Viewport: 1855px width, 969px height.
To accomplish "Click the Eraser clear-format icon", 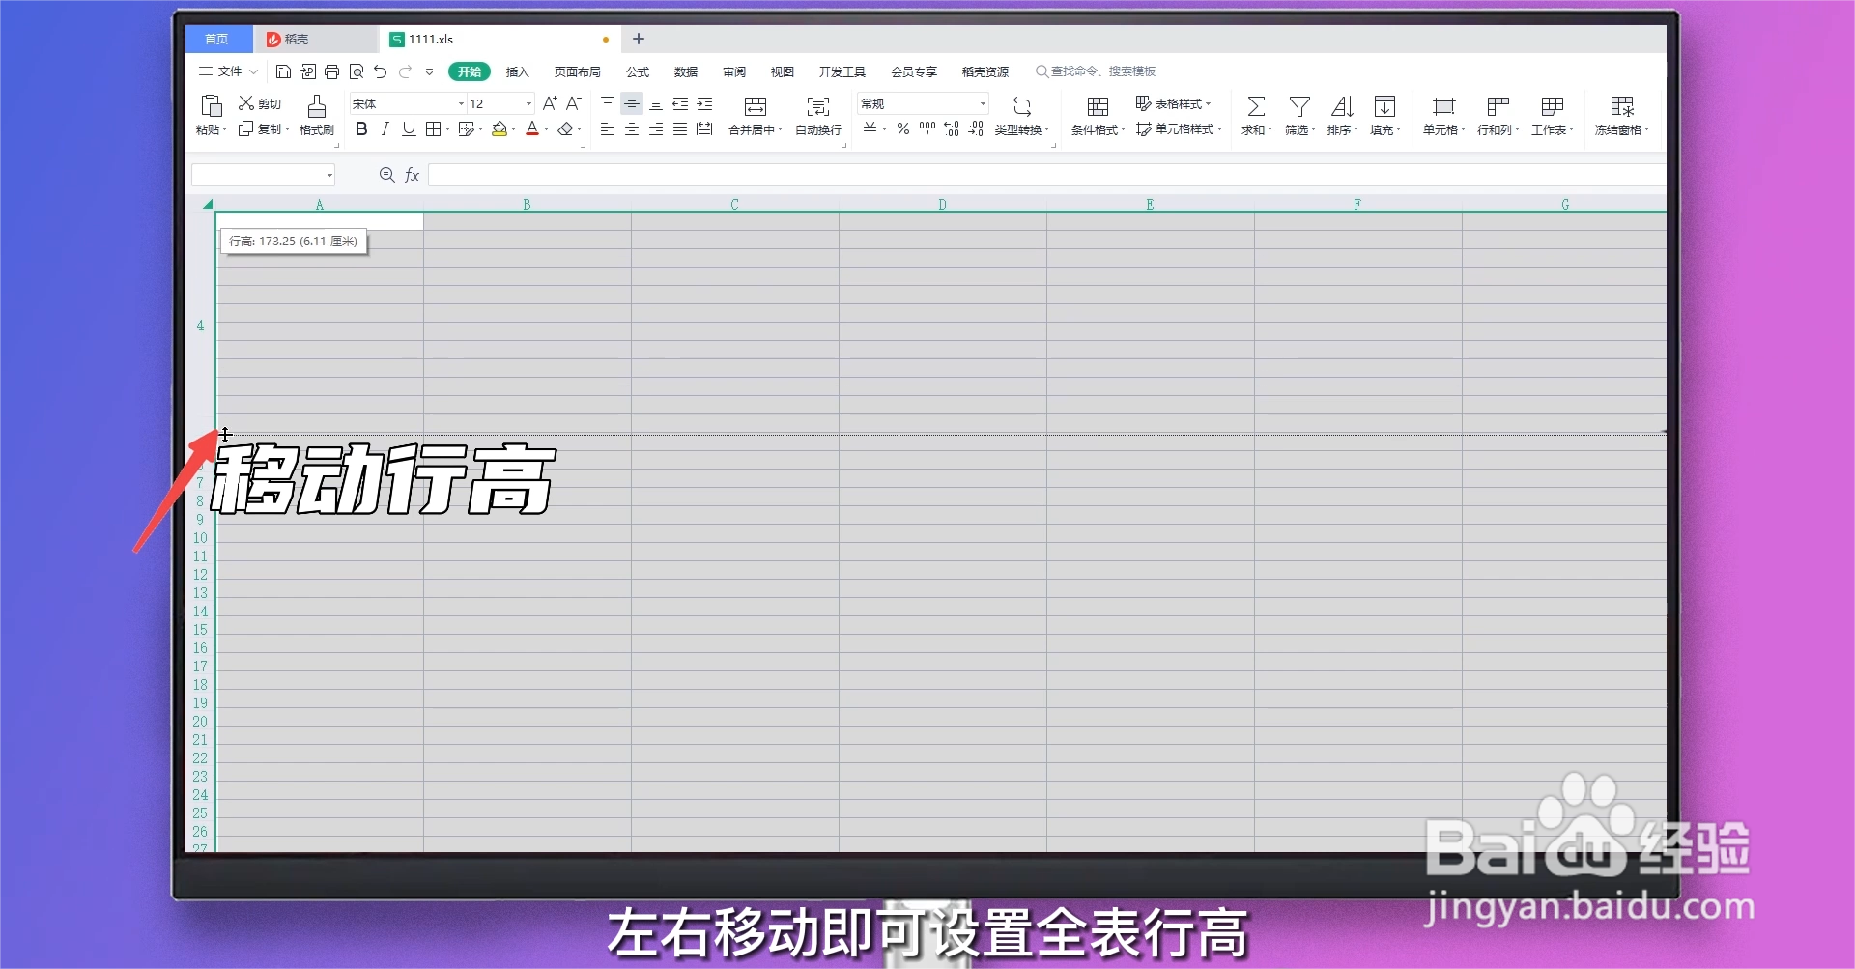I will point(565,128).
